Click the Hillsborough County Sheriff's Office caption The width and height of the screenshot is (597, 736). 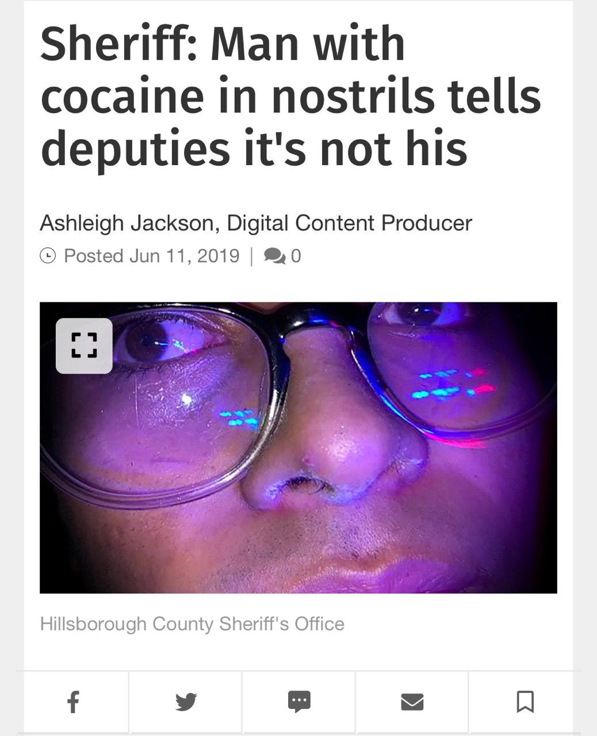coord(192,624)
